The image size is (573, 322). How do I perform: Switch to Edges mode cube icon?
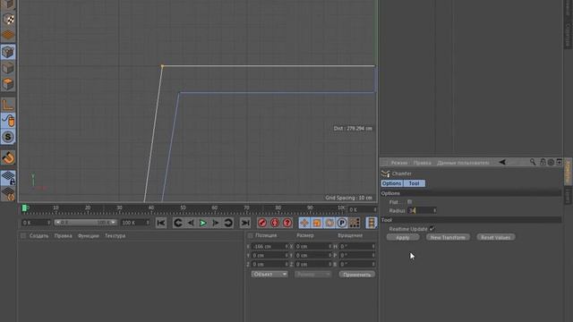[x=8, y=68]
